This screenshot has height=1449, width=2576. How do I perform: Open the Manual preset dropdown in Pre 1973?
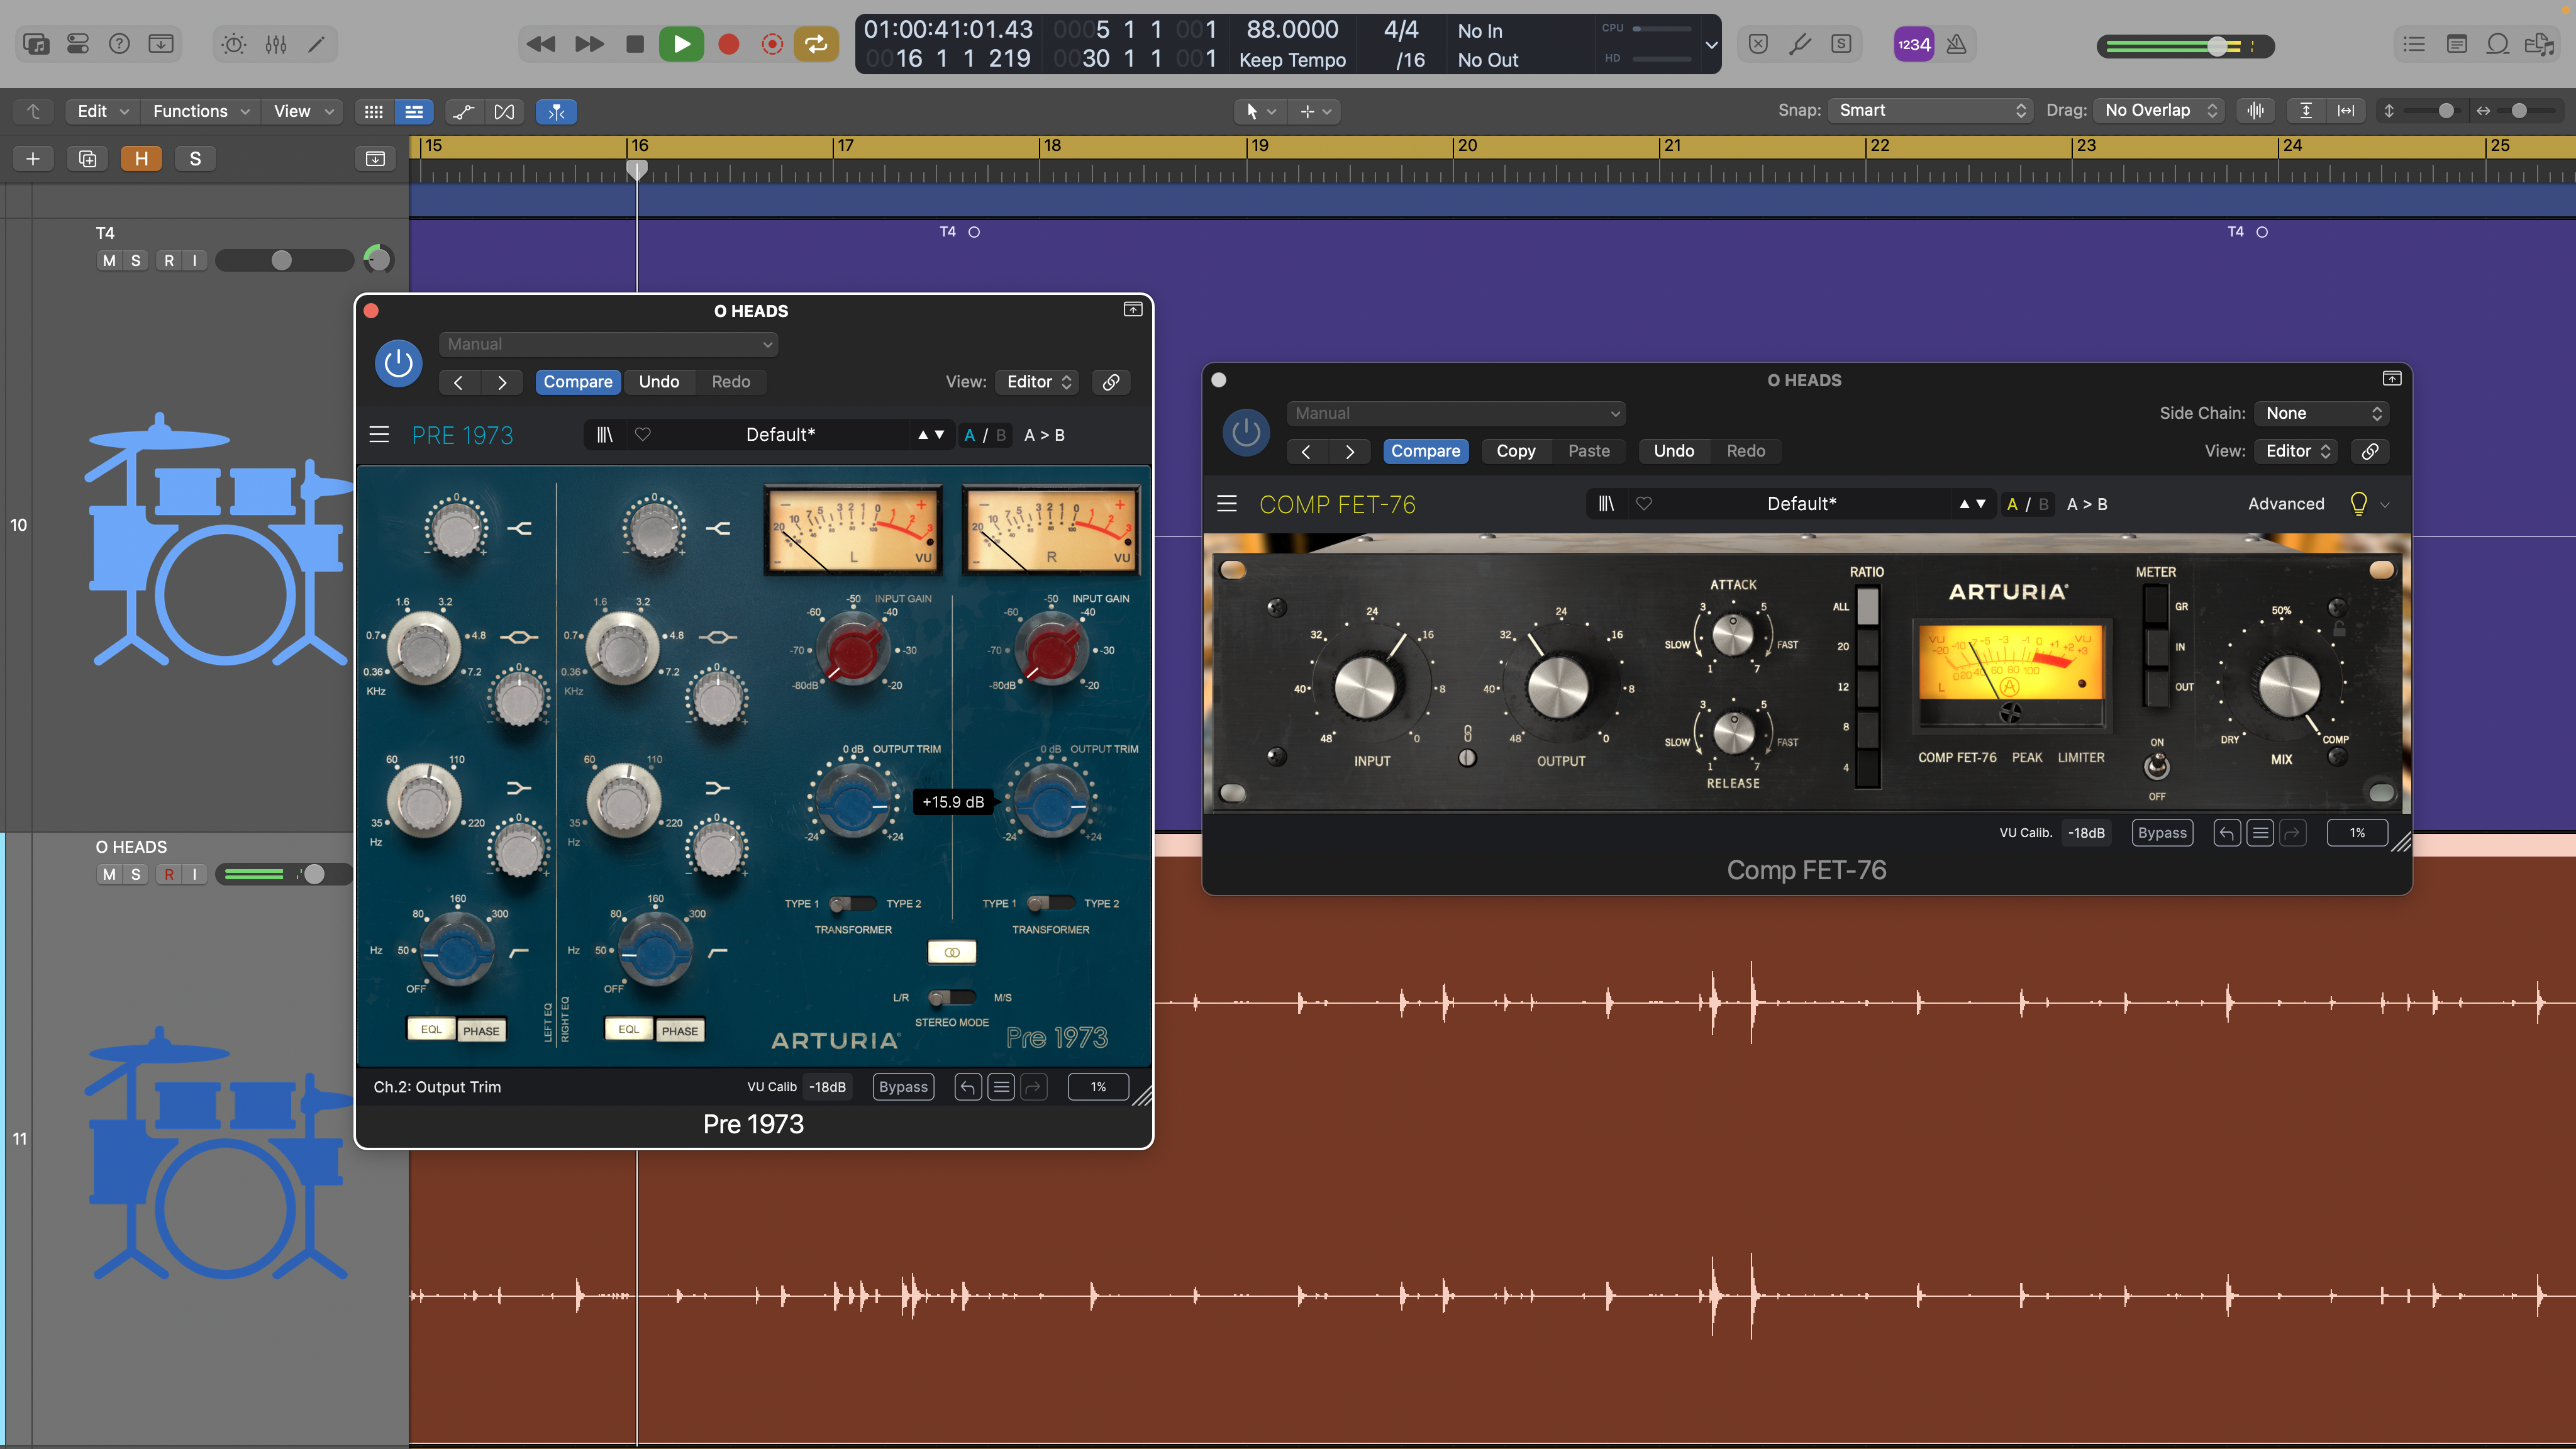click(x=608, y=343)
